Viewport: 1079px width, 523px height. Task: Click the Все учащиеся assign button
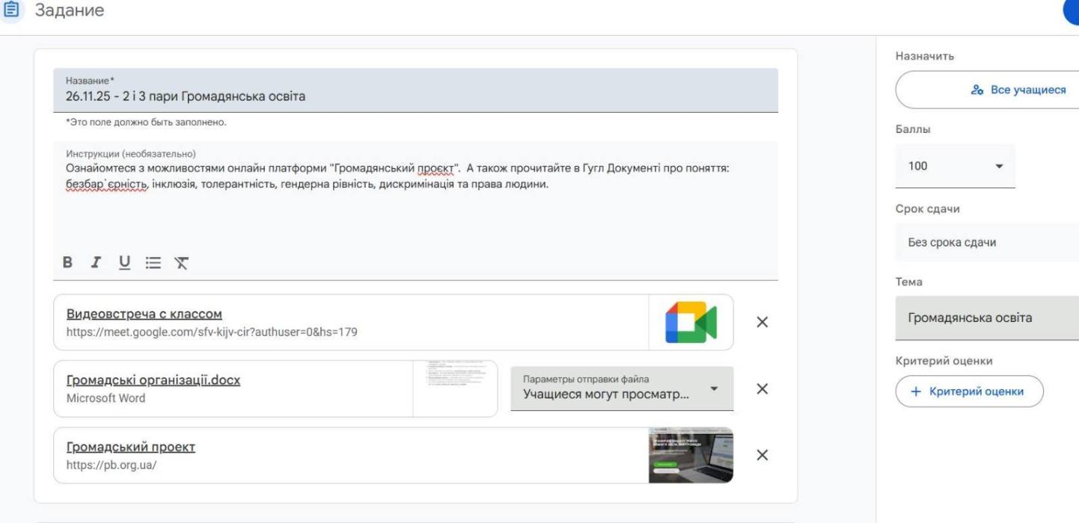986,90
